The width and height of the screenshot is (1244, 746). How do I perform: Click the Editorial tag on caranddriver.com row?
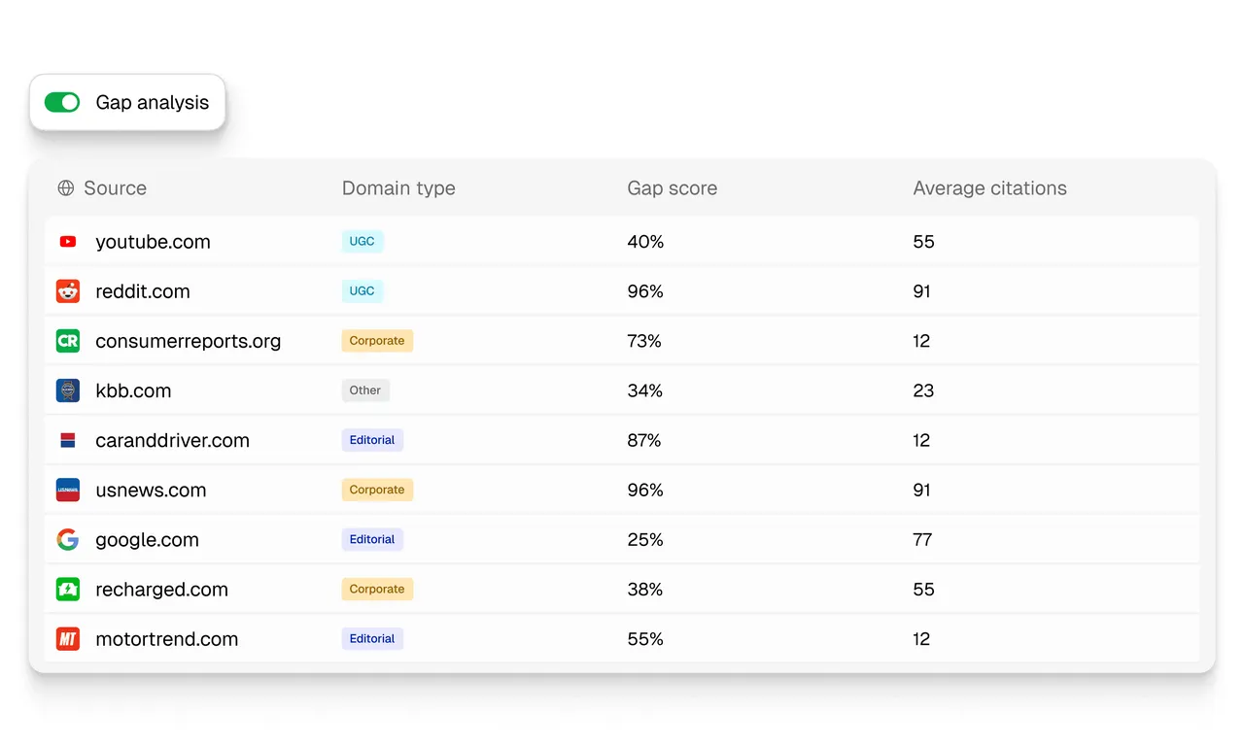click(372, 440)
